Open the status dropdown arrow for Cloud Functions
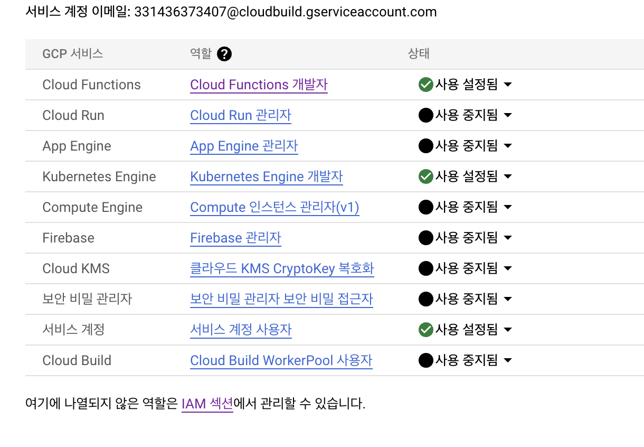644x447 pixels. point(508,85)
